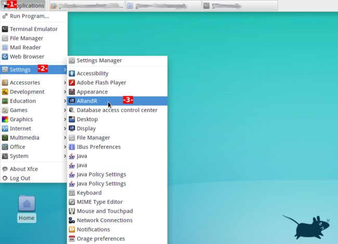Select the Settings category
Viewport: 338px width, 244px height.
pyautogui.click(x=33, y=70)
